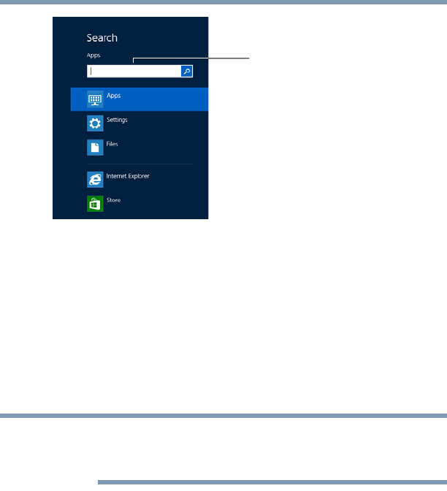Screen dimensions: 447x491
Task: Click the small Apps label above search box
Action: (x=93, y=56)
